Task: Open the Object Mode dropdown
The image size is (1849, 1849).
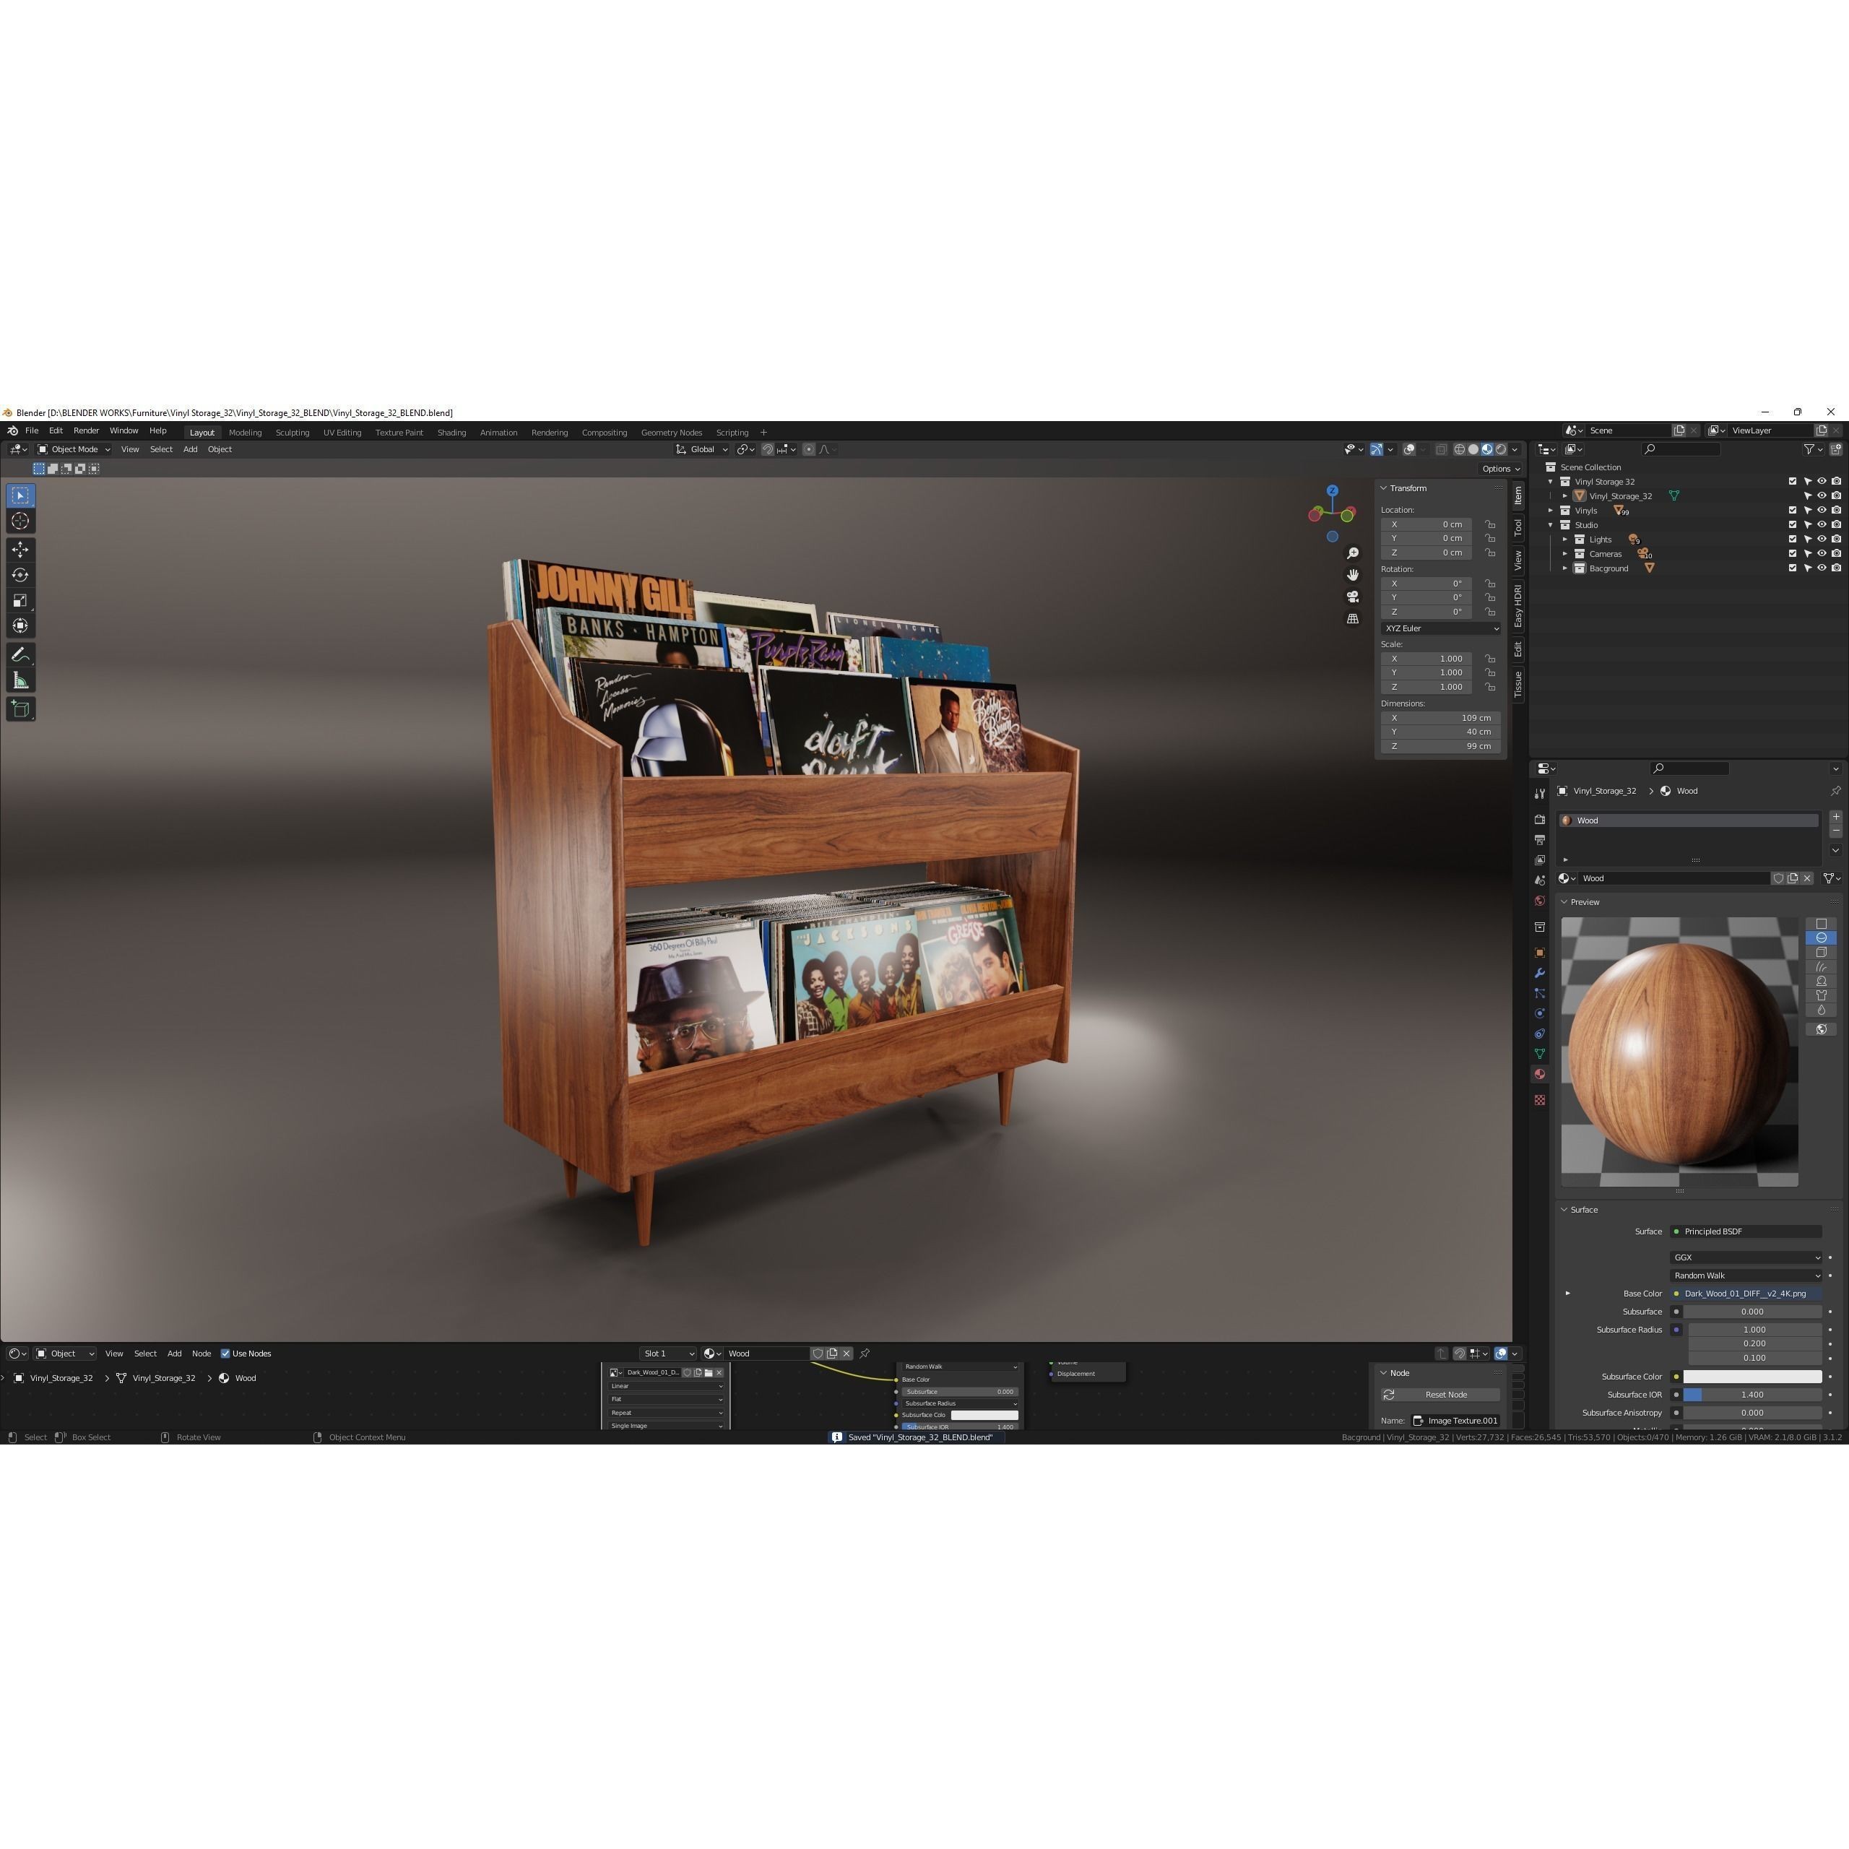Action: click(x=74, y=449)
